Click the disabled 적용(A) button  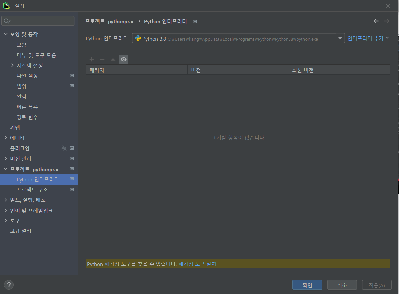click(377, 285)
